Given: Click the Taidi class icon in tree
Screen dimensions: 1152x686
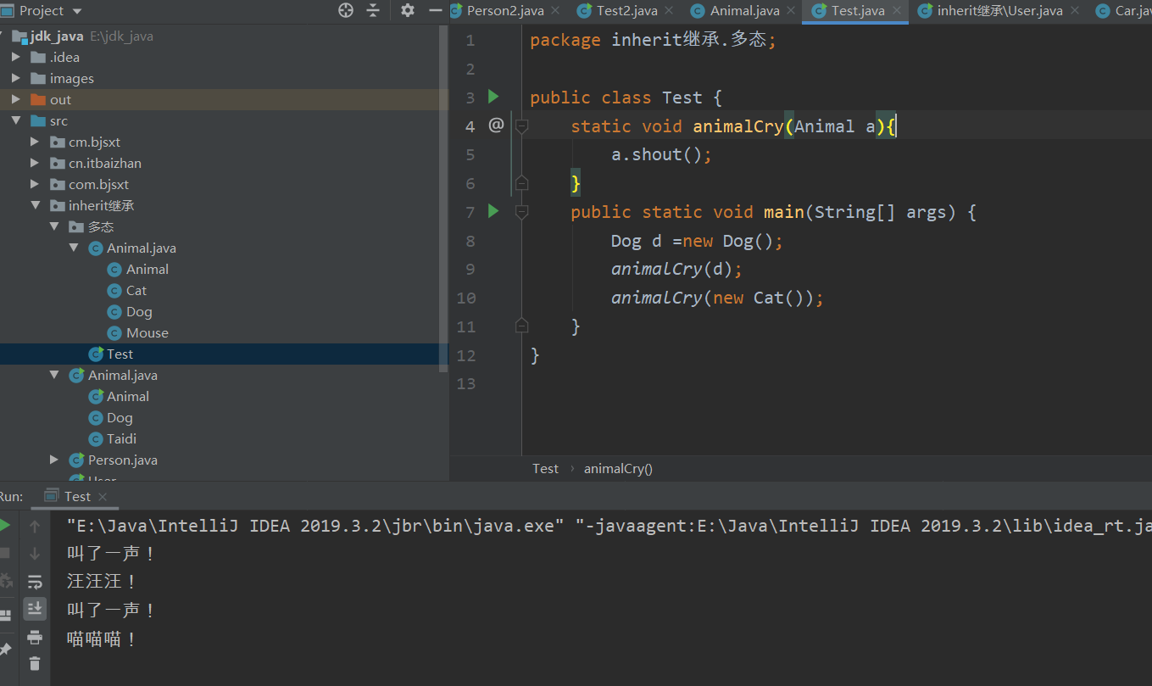Looking at the screenshot, I should click(96, 439).
